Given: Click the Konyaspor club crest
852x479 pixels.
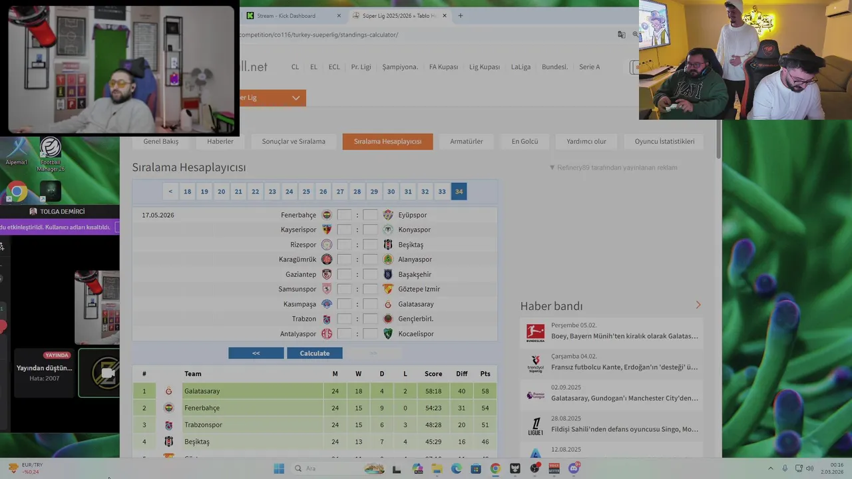Looking at the screenshot, I should [388, 230].
